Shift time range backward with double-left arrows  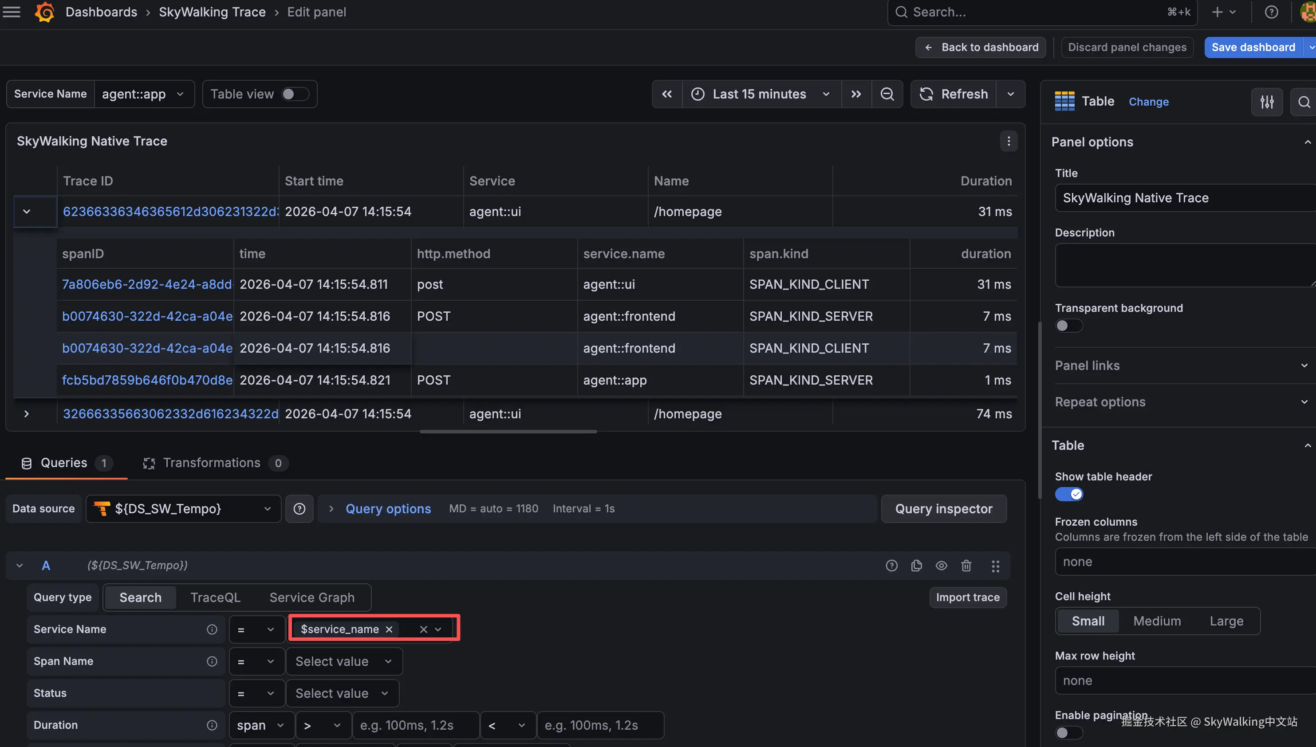[666, 94]
